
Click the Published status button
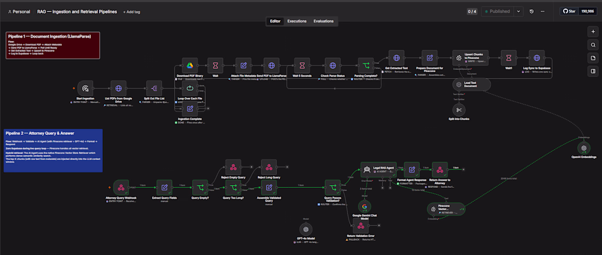497,11
